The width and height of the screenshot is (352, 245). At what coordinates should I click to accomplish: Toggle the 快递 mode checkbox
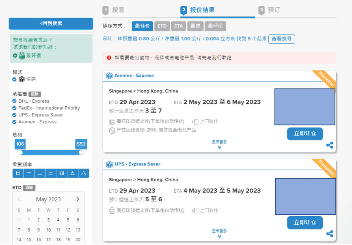[14, 79]
